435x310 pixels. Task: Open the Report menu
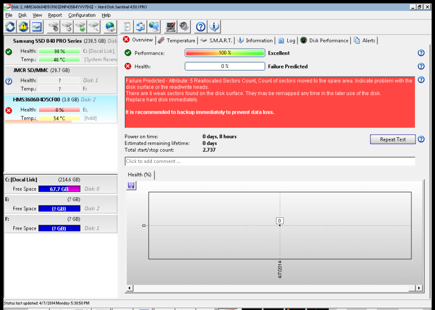[x=55, y=15]
